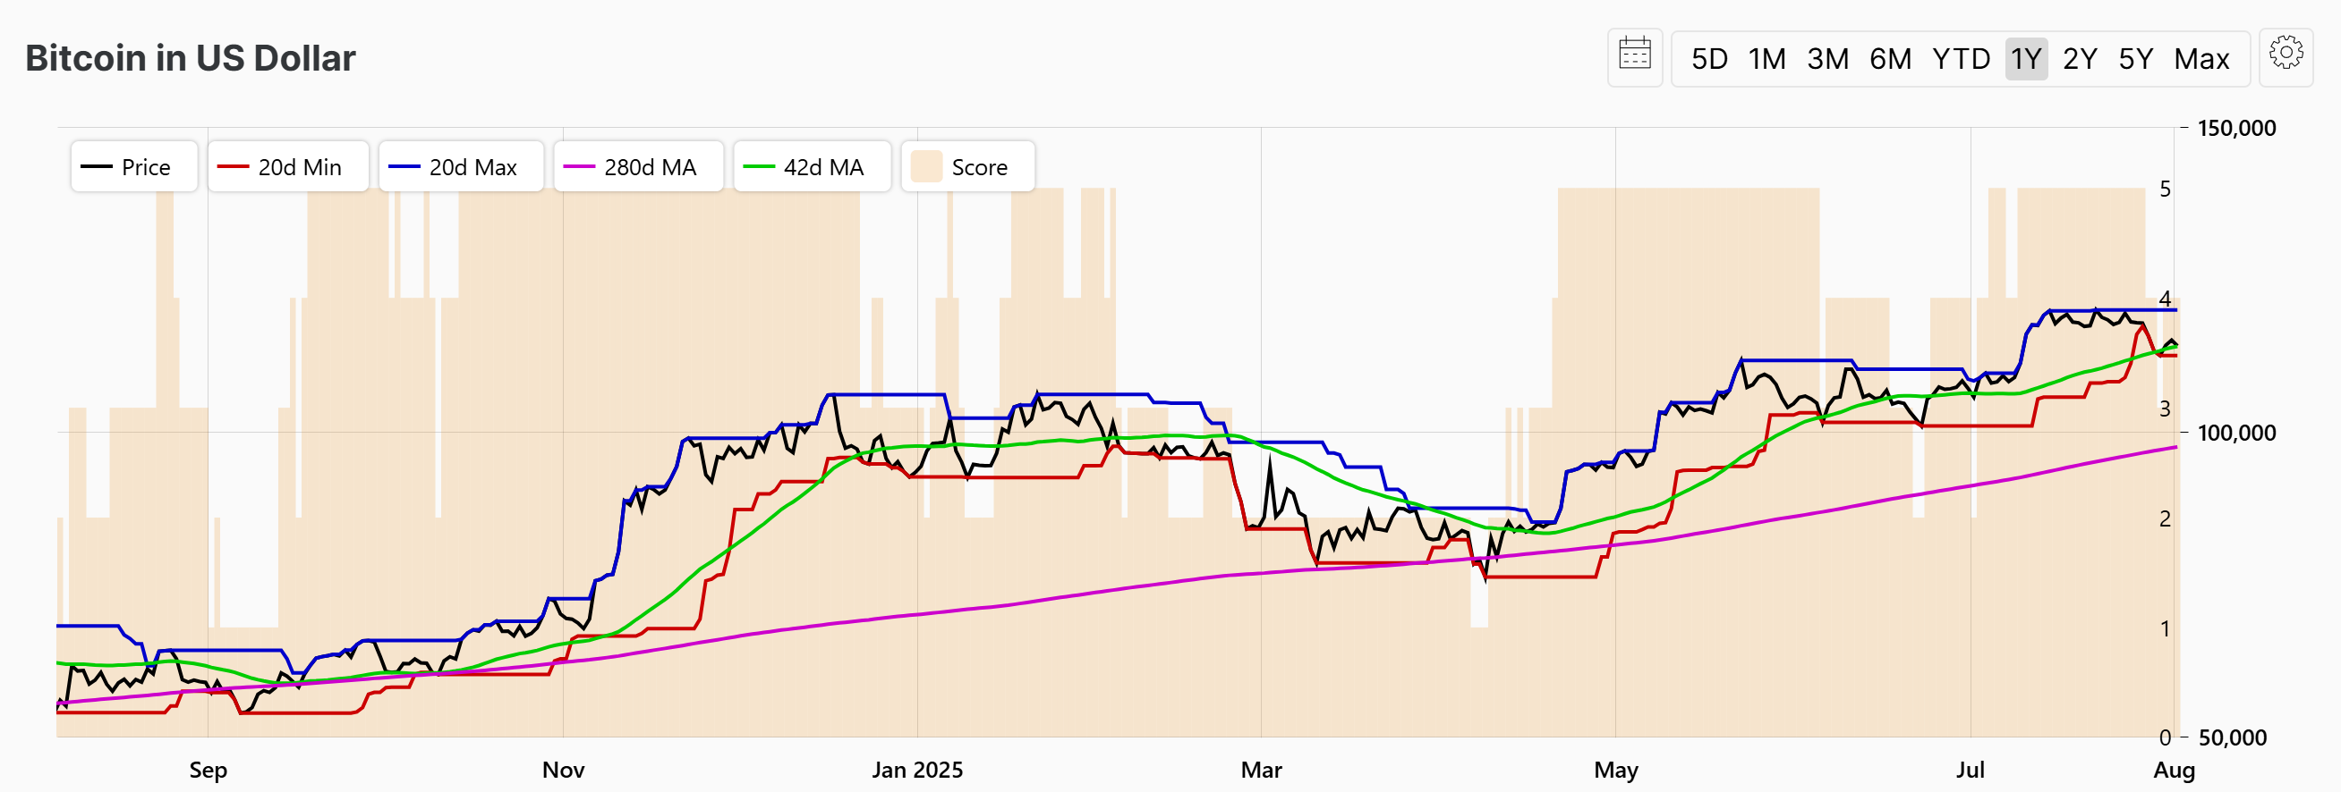Toggle the 20d Min series legend
This screenshot has width=2341, height=792.
tap(288, 167)
